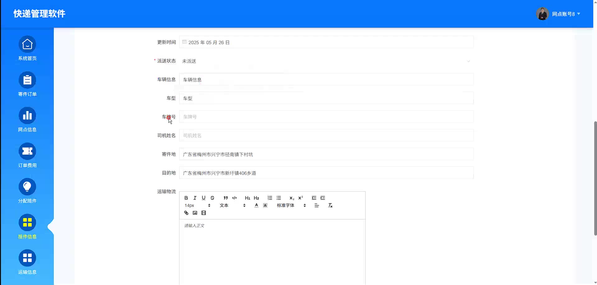This screenshot has width=597, height=285.
Task: Open the 寄件订单 sidebar icon
Action: (x=27, y=80)
